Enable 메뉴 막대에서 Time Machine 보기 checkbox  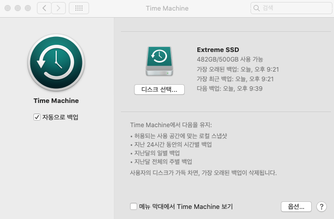pyautogui.click(x=134, y=206)
